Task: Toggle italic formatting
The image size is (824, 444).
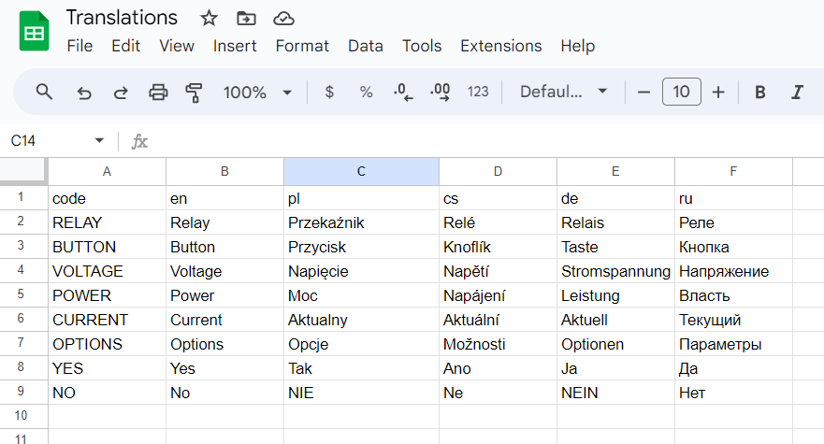Action: [x=797, y=93]
